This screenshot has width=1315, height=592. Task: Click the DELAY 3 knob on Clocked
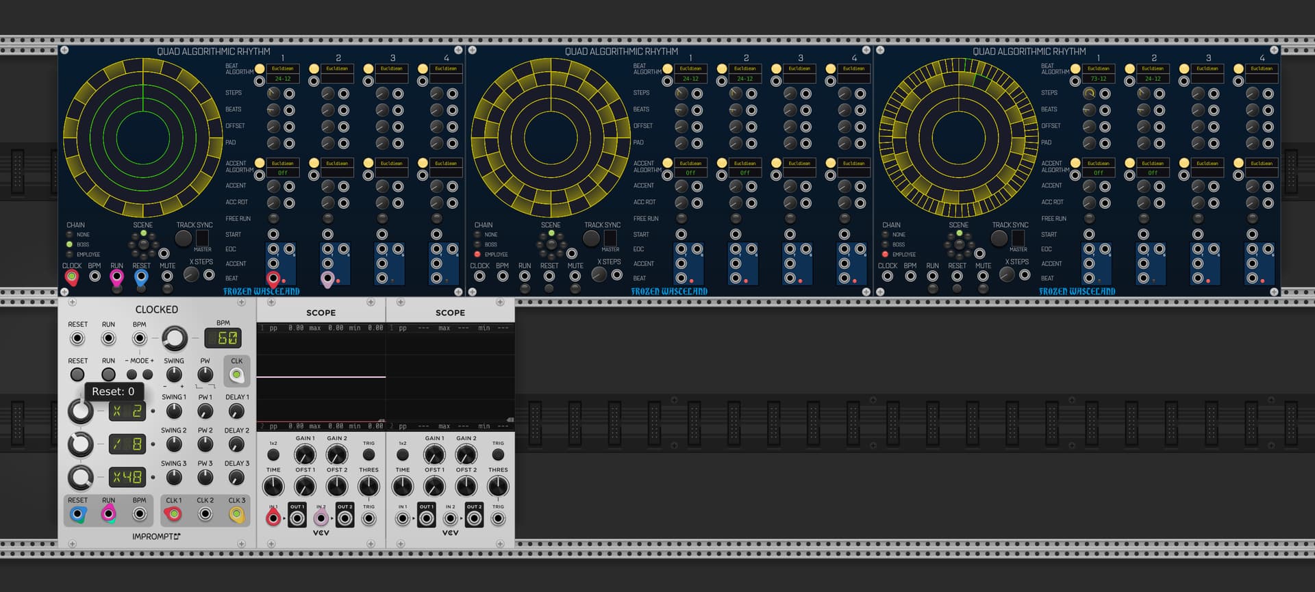236,477
